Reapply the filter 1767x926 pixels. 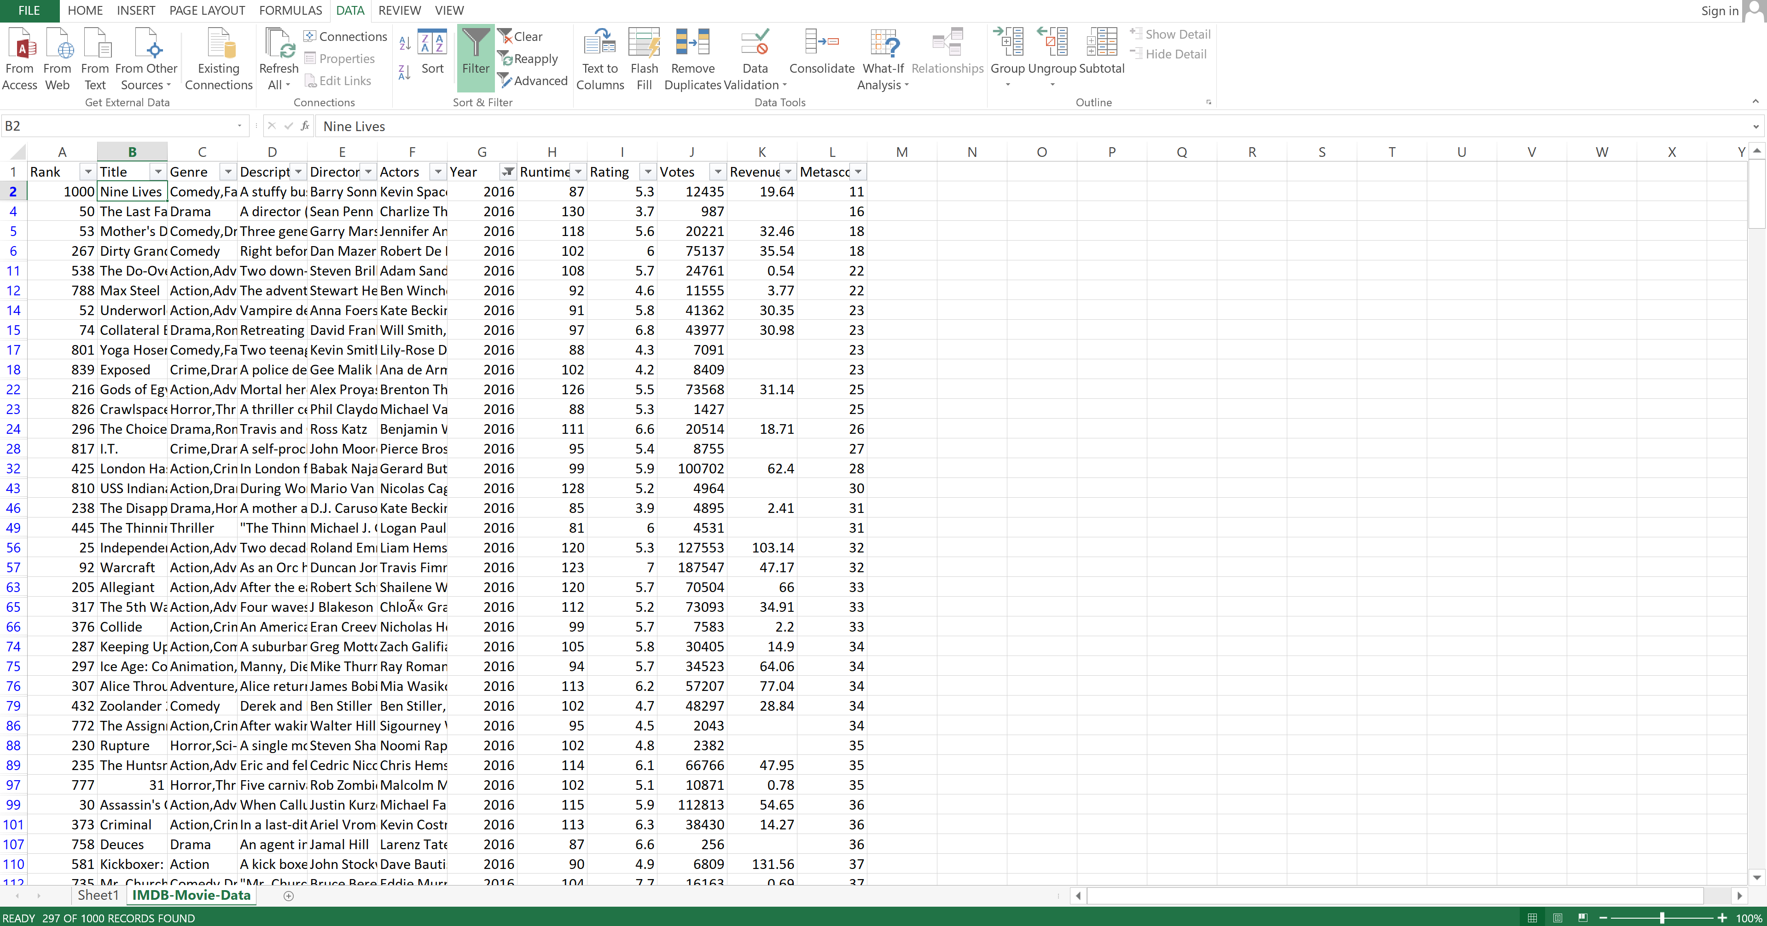tap(528, 59)
